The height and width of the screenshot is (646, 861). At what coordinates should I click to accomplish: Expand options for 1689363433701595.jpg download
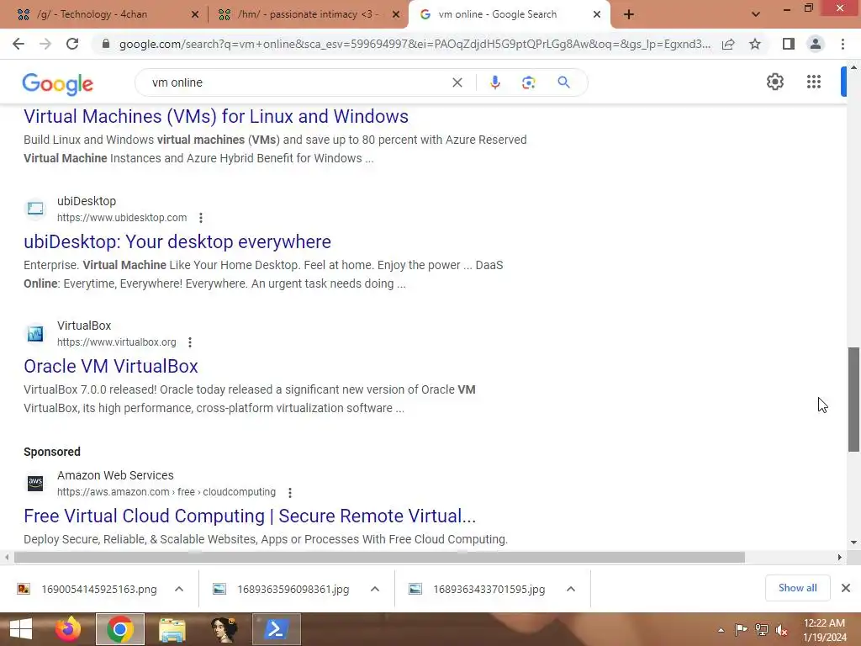point(571,589)
